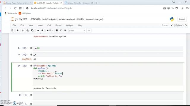
Task: Close the Untitled2 Jupyter Notebook tab
Action: (x=61, y=3)
